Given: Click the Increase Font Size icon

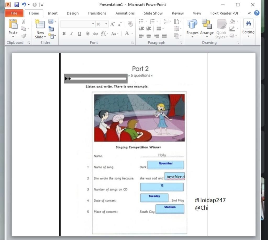Looking at the screenshot, I should (113, 24).
